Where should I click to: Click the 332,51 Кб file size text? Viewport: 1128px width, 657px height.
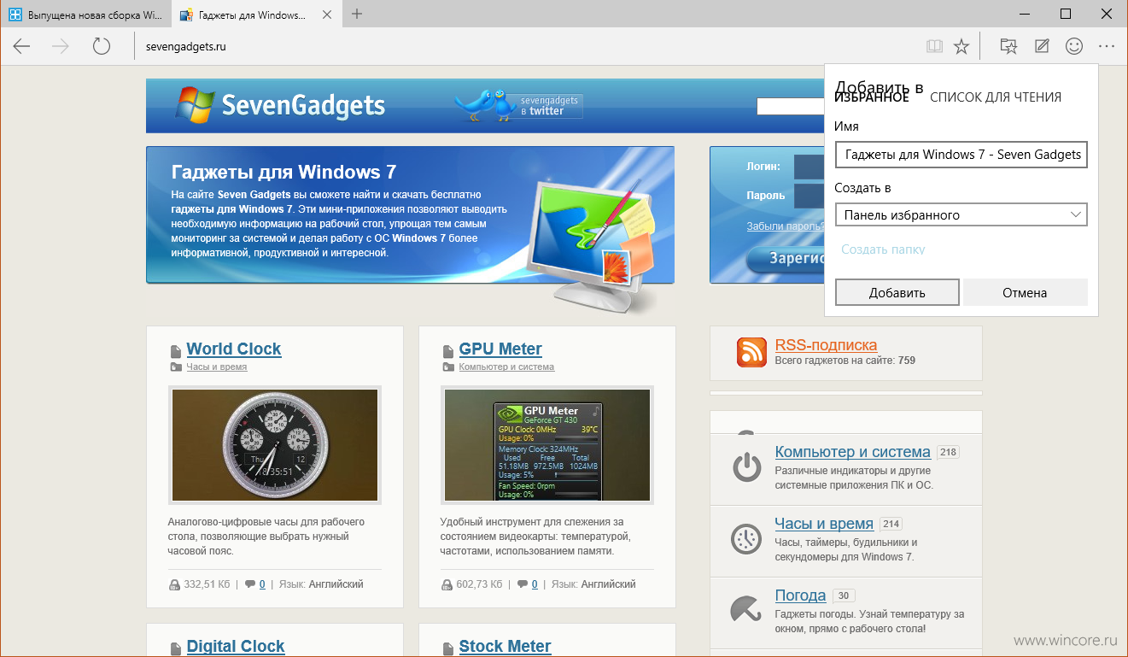pos(207,584)
